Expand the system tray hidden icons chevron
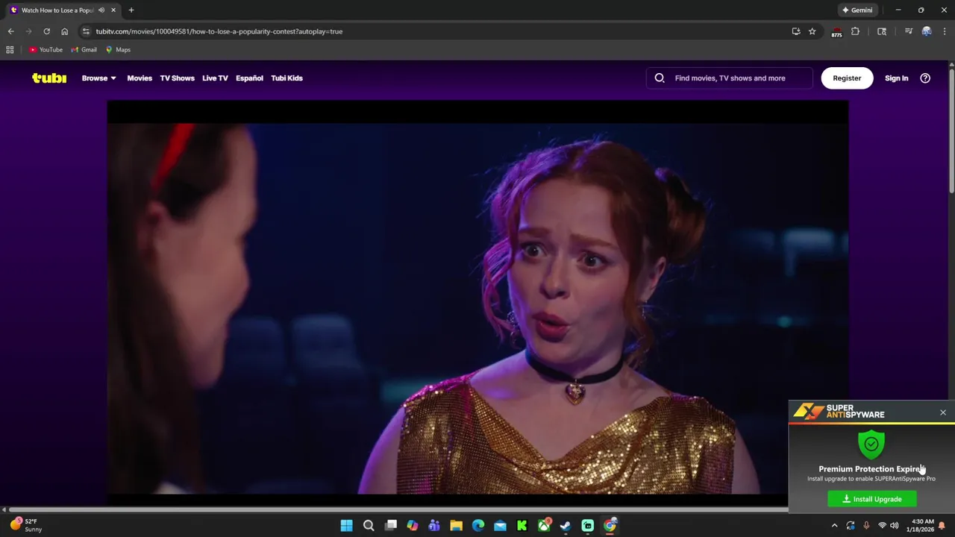955x537 pixels. 834,526
